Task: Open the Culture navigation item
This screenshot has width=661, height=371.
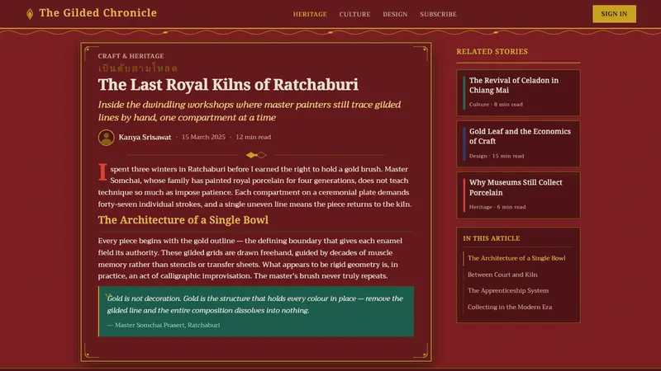Action: [354, 14]
